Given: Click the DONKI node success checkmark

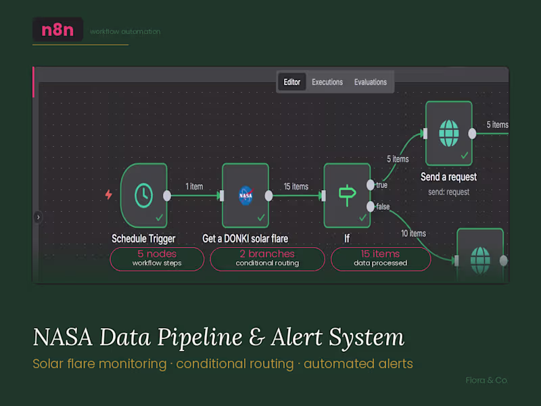Looking at the screenshot, I should click(261, 217).
